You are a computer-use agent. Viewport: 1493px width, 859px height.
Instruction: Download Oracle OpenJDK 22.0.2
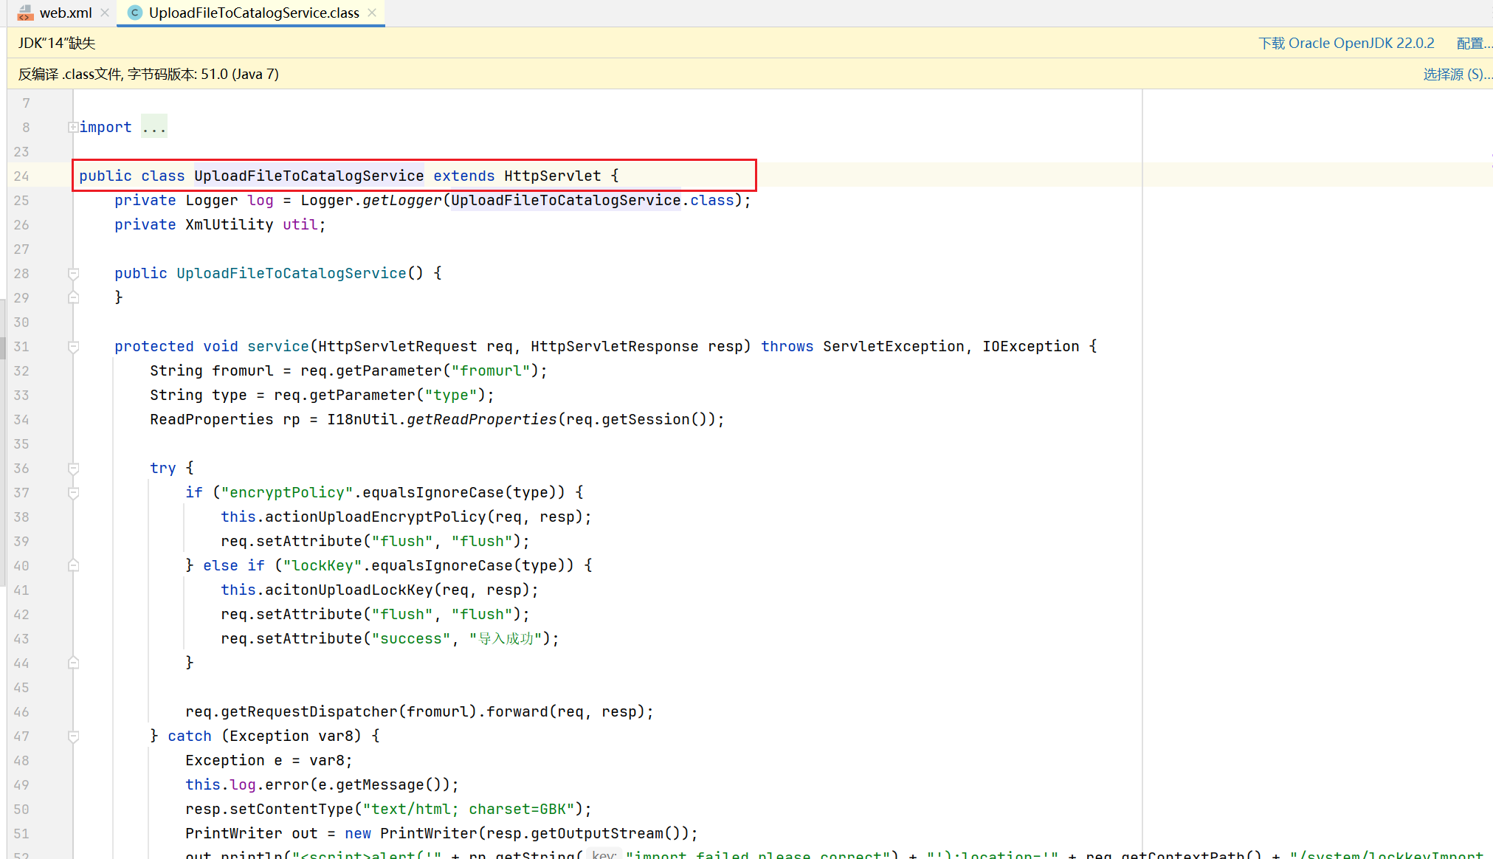point(1345,43)
